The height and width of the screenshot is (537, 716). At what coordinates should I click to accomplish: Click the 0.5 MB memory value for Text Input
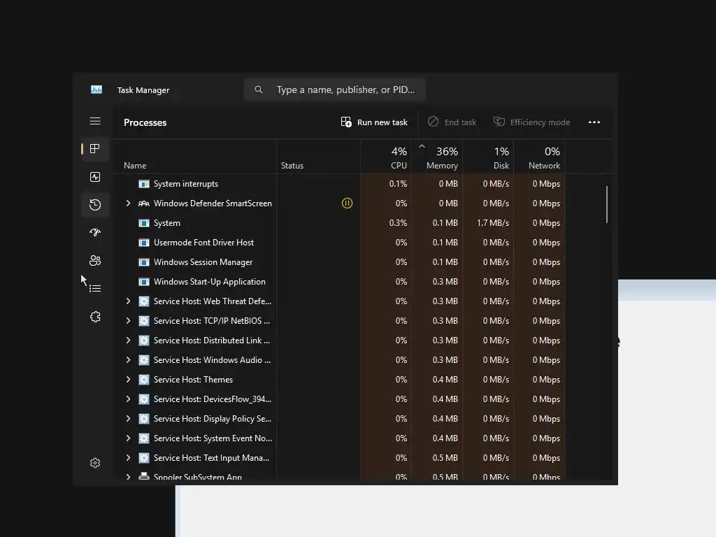445,457
